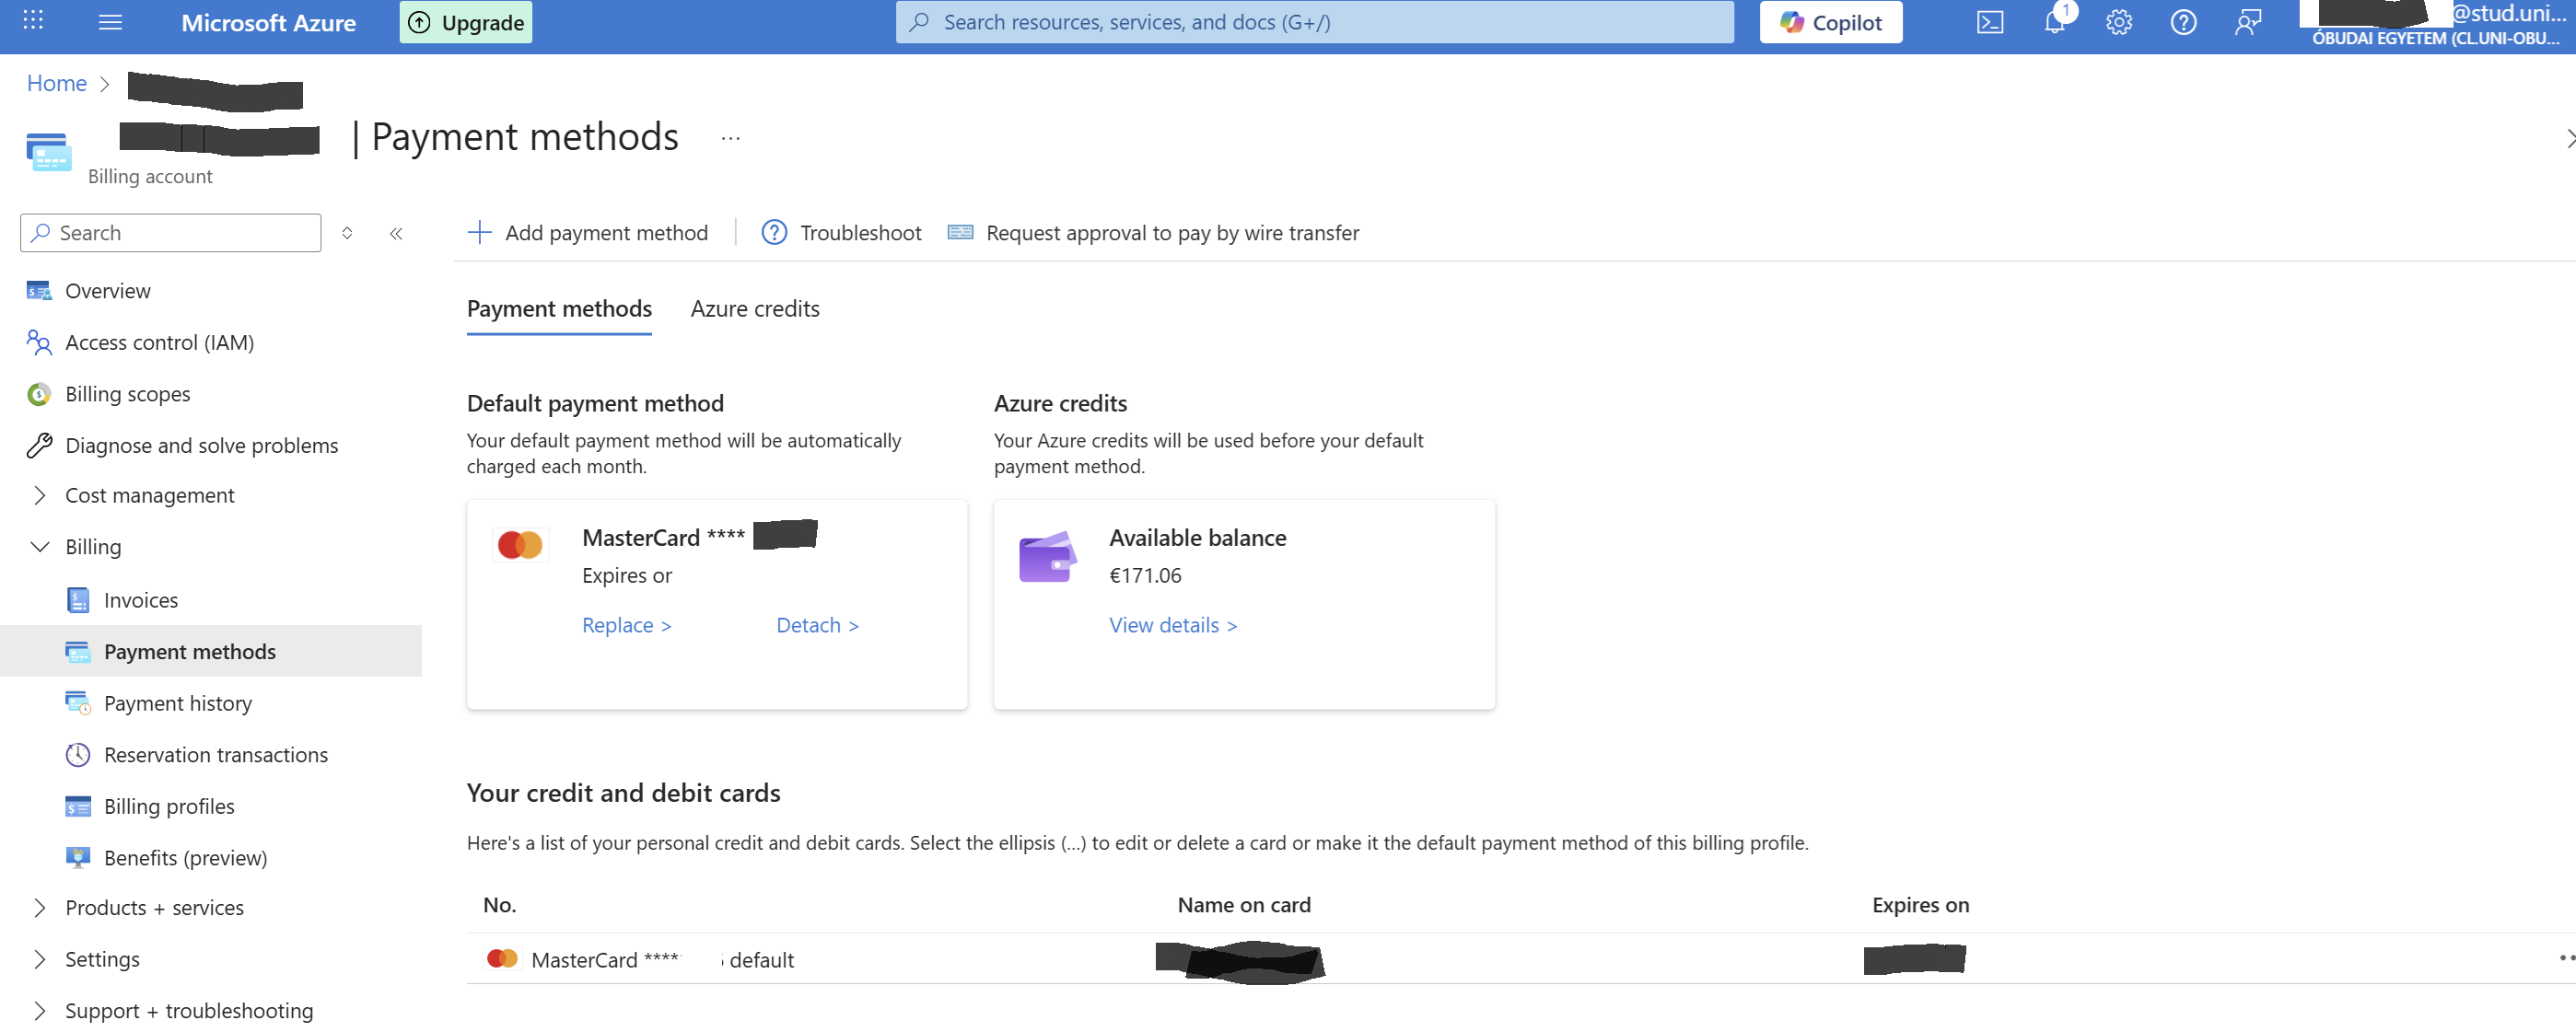Collapse the sidebar with double-chevron icon
The image size is (2576, 1032).
point(396,233)
